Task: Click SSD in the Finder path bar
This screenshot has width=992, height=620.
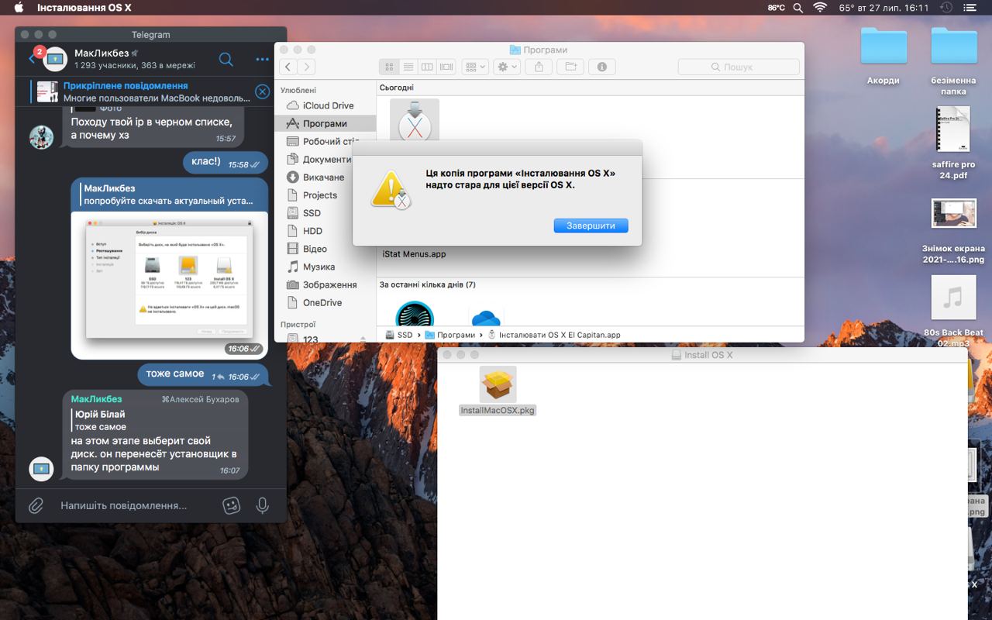Action: (x=398, y=335)
